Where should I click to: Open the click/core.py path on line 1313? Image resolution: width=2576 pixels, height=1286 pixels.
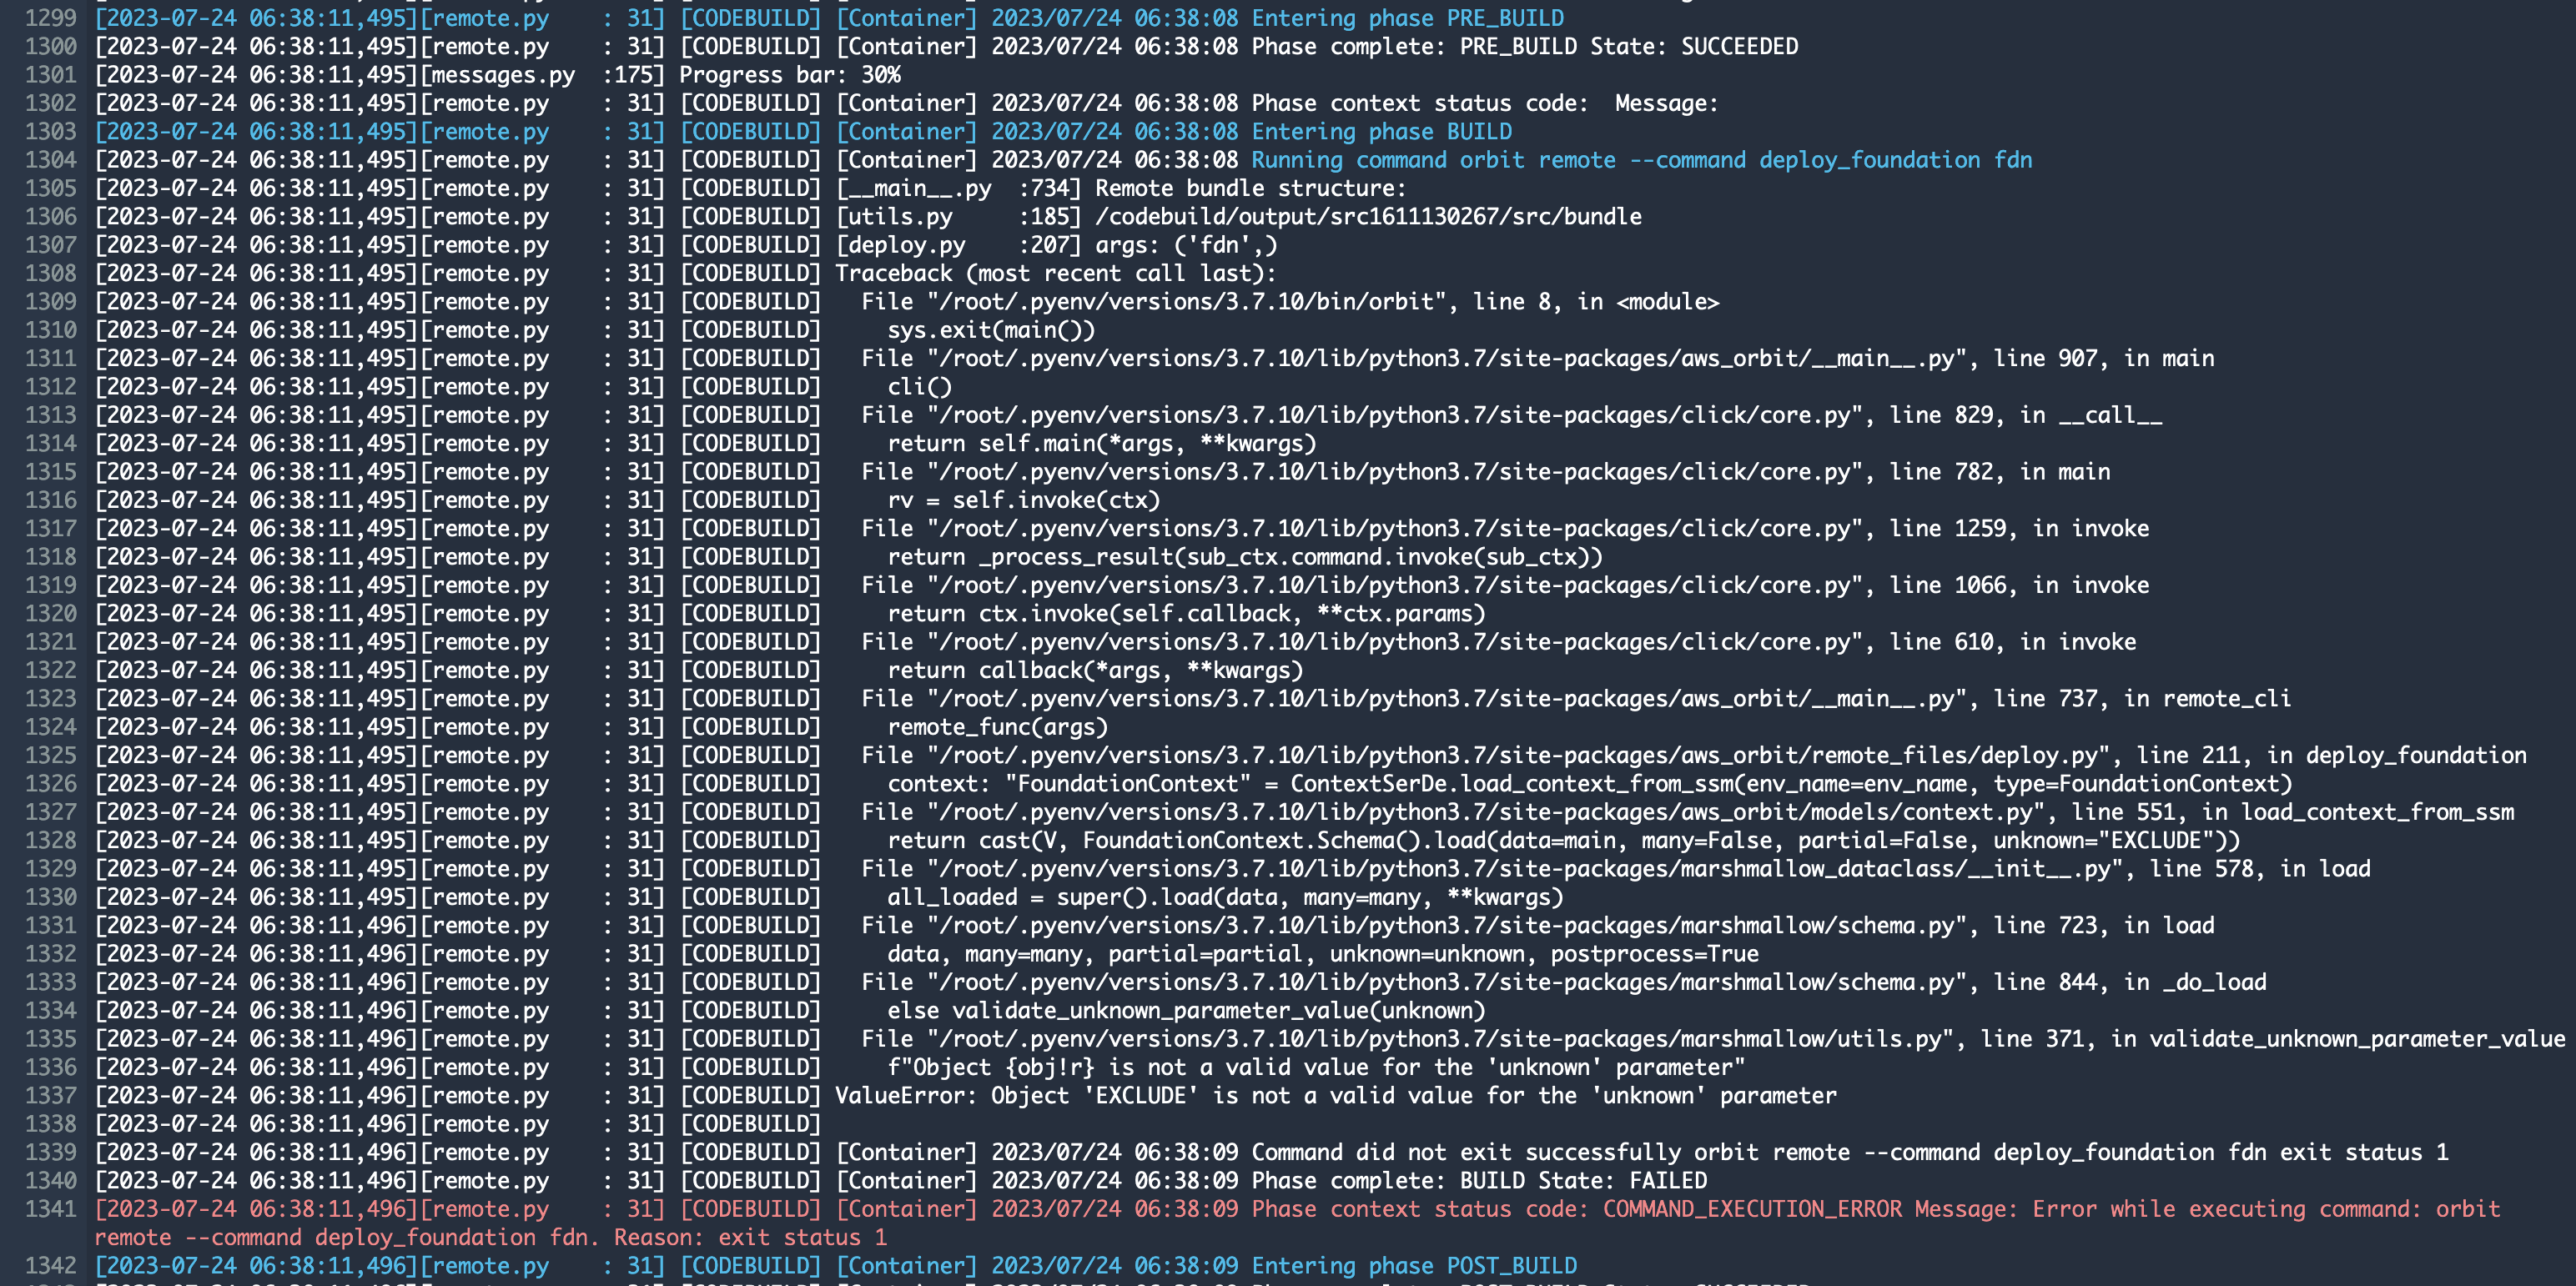coord(1480,414)
